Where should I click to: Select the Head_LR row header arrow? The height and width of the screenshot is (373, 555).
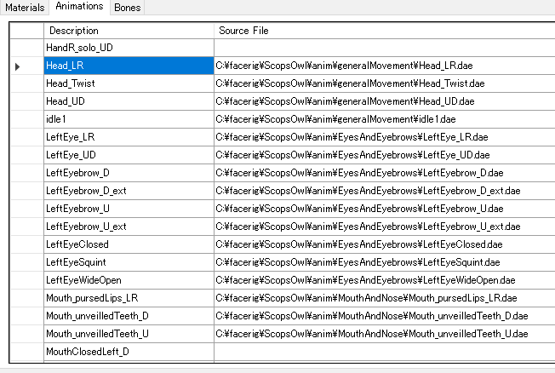click(18, 66)
